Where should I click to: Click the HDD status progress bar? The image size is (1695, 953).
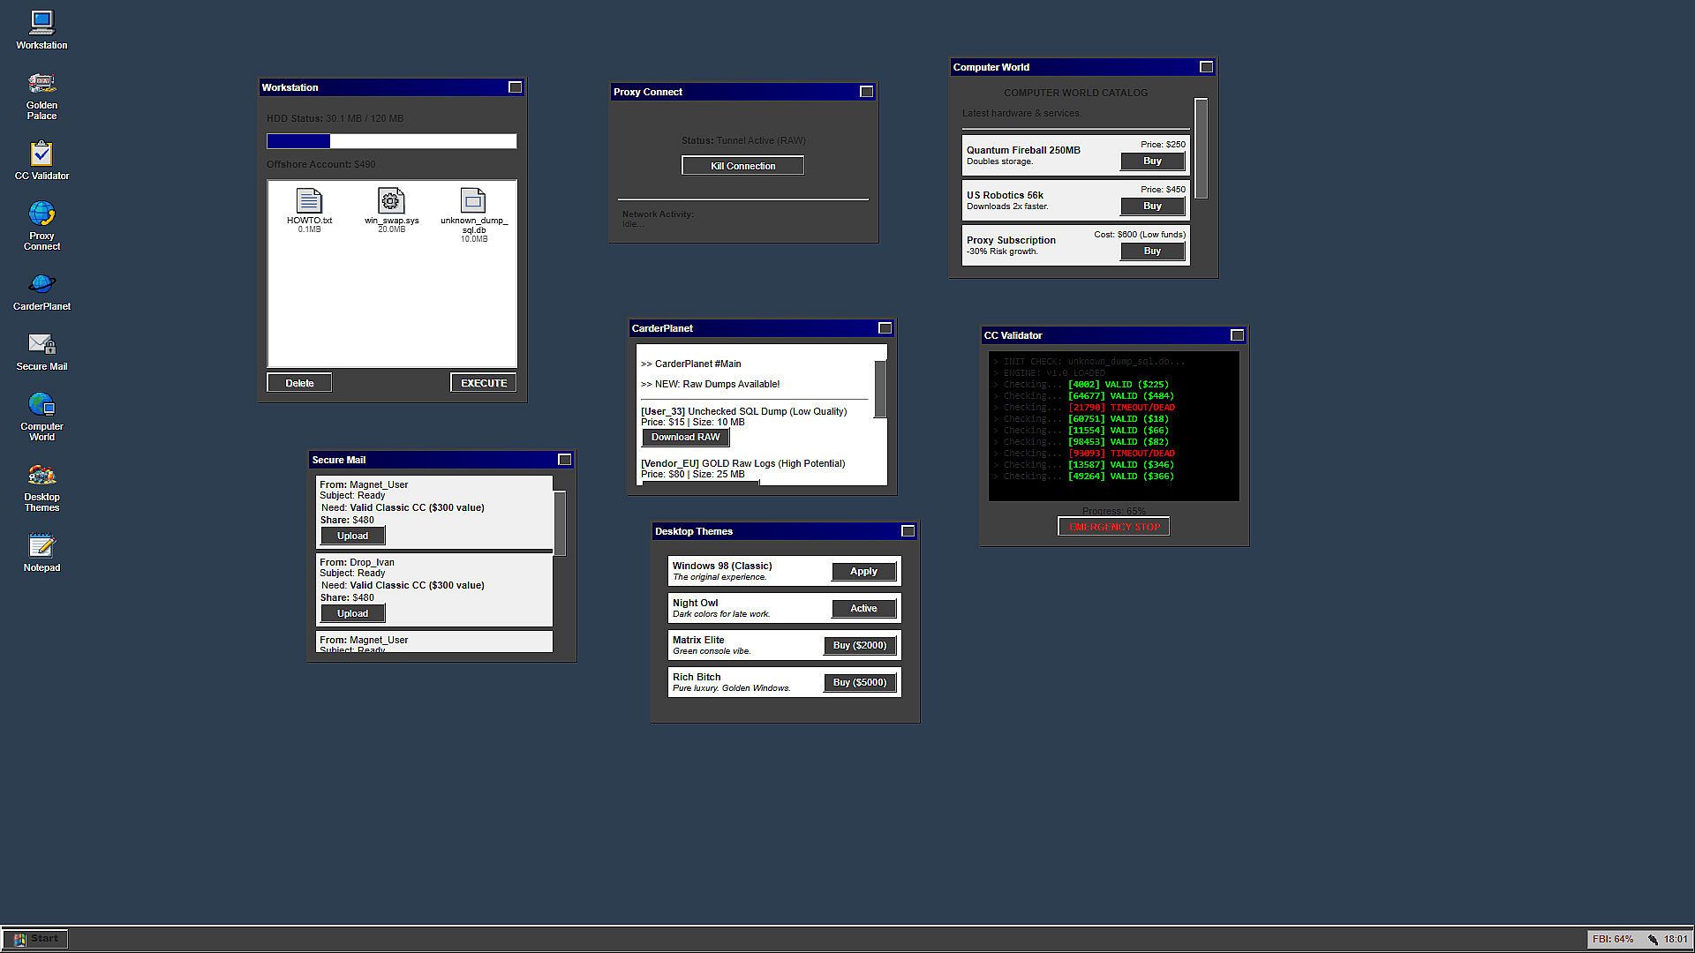point(391,141)
